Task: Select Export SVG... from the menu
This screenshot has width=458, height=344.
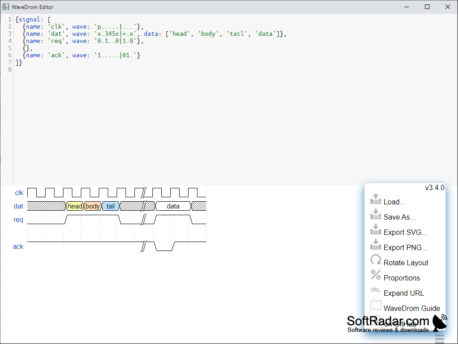Action: pyautogui.click(x=405, y=233)
